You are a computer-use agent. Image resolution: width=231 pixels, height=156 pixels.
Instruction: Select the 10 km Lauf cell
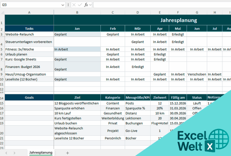click(x=77, y=113)
